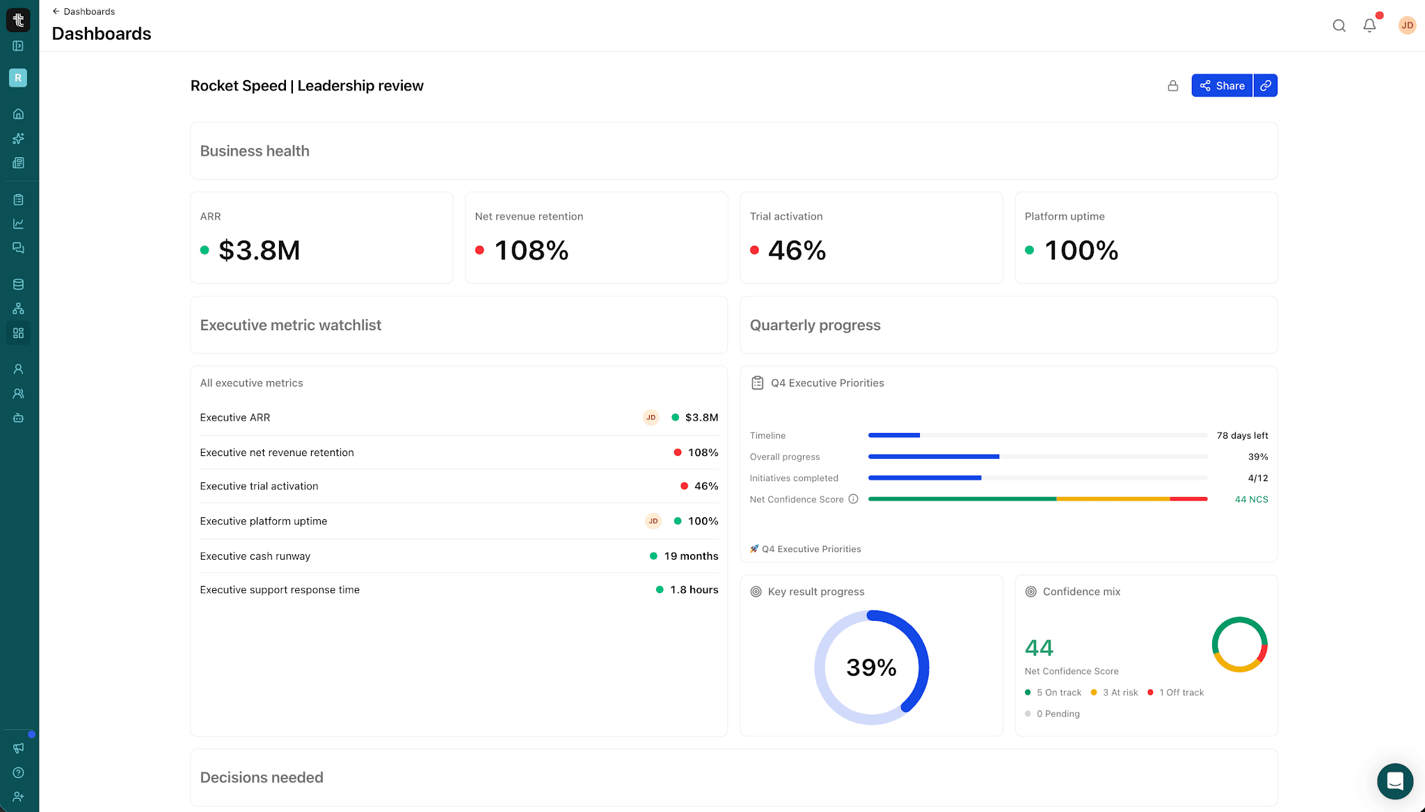
Task: Click the '3 At risk' legend item
Action: pyautogui.click(x=1115, y=692)
